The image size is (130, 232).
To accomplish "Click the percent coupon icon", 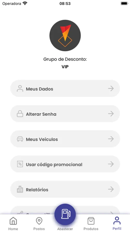I will [20, 164].
